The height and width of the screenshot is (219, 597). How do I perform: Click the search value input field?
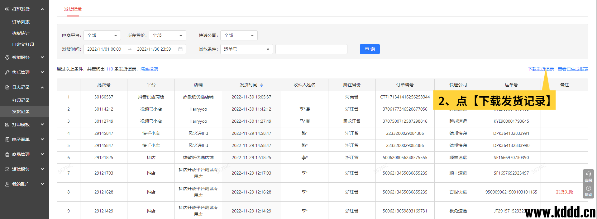pos(311,49)
